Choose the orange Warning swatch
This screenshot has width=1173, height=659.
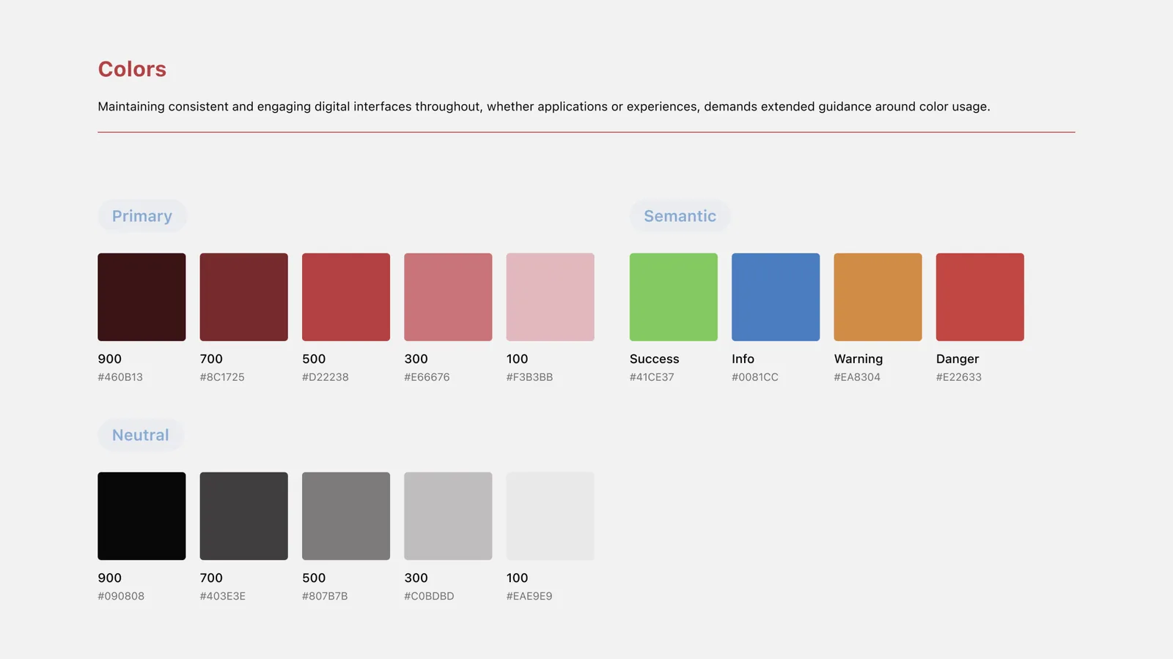[878, 297]
